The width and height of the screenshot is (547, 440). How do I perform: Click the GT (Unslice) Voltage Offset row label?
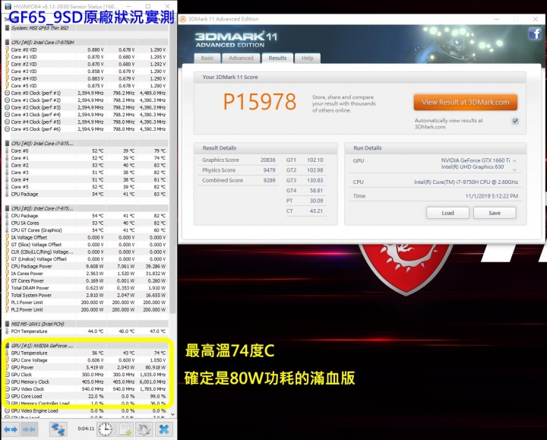click(39, 259)
